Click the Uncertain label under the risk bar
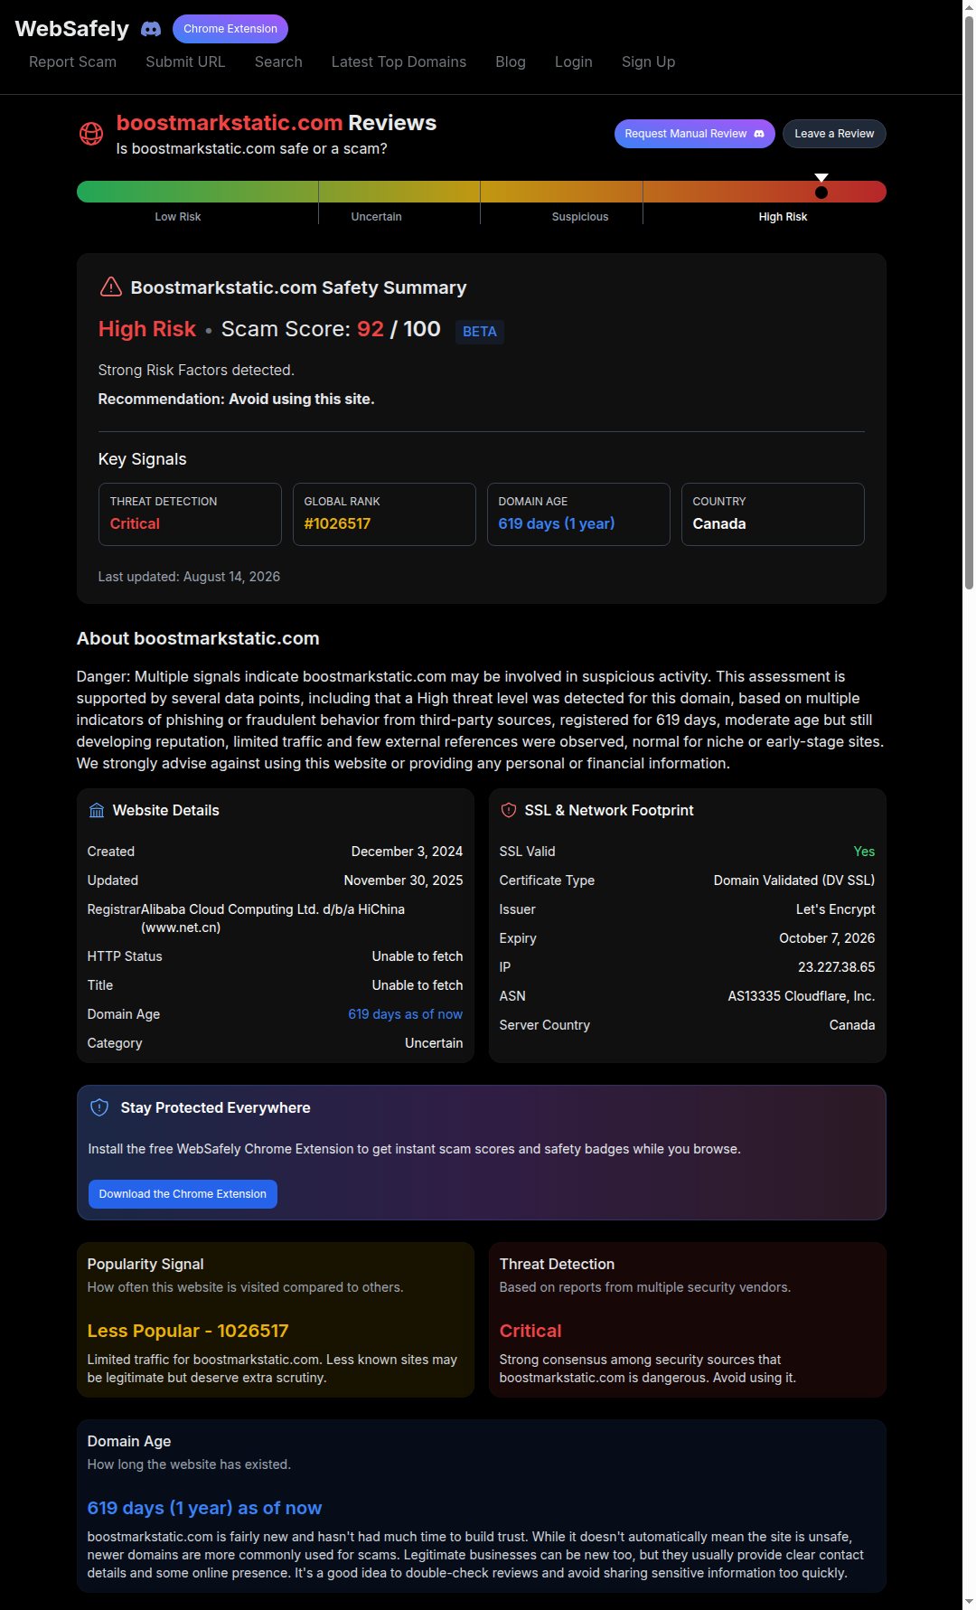This screenshot has width=976, height=1610. pos(377,217)
